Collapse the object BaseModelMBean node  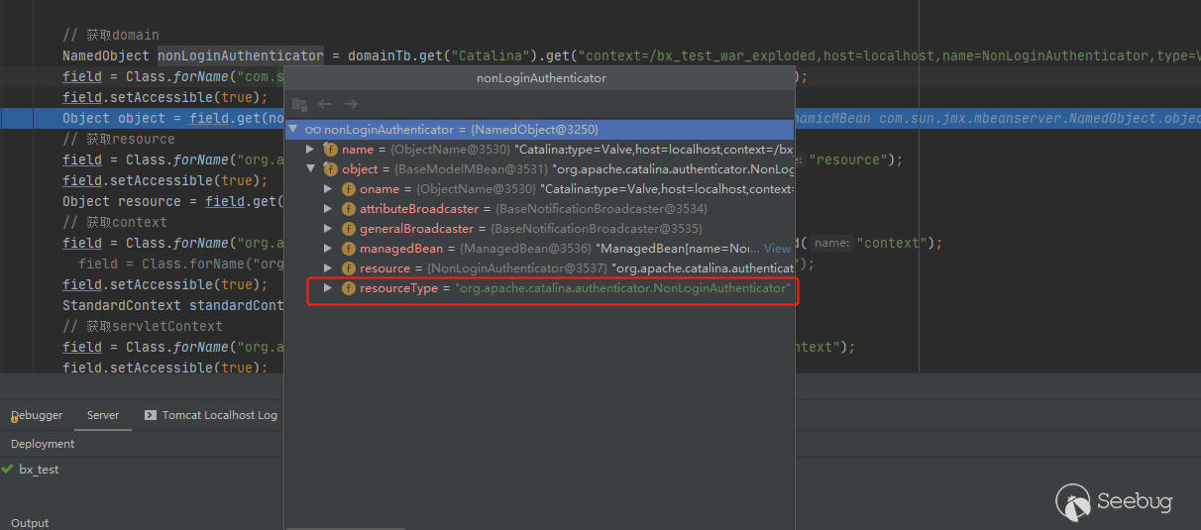311,169
